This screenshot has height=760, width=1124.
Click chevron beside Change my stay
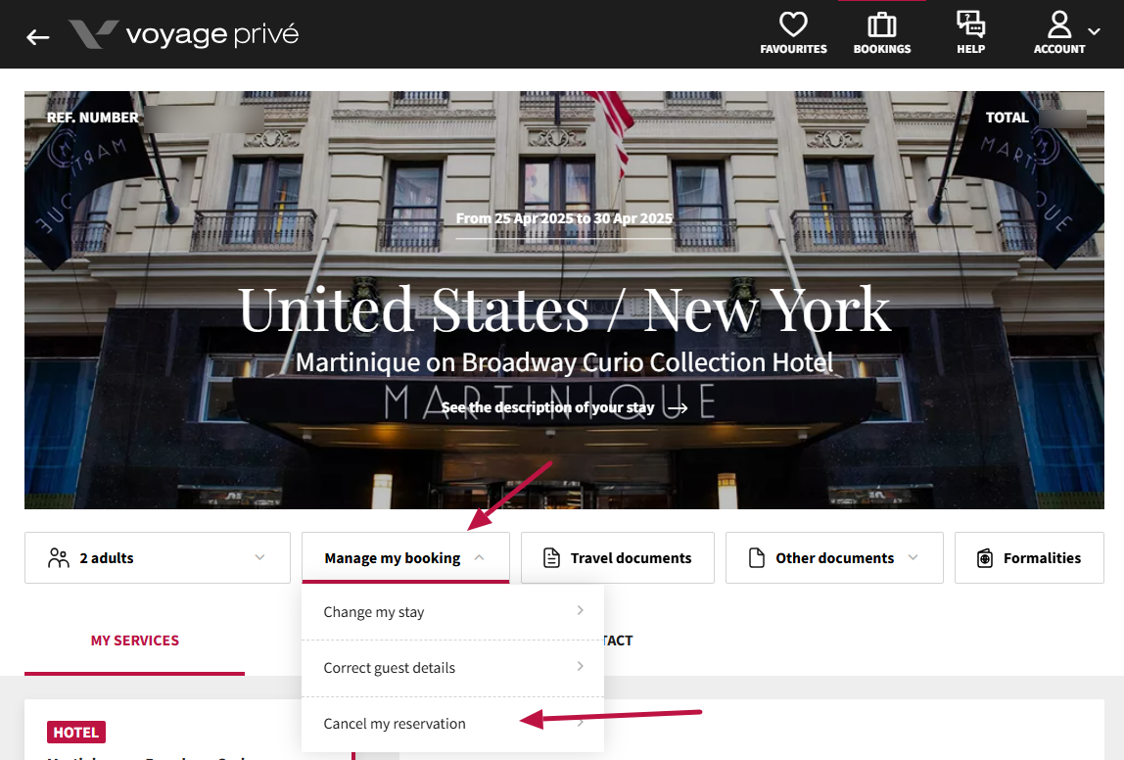pyautogui.click(x=580, y=610)
